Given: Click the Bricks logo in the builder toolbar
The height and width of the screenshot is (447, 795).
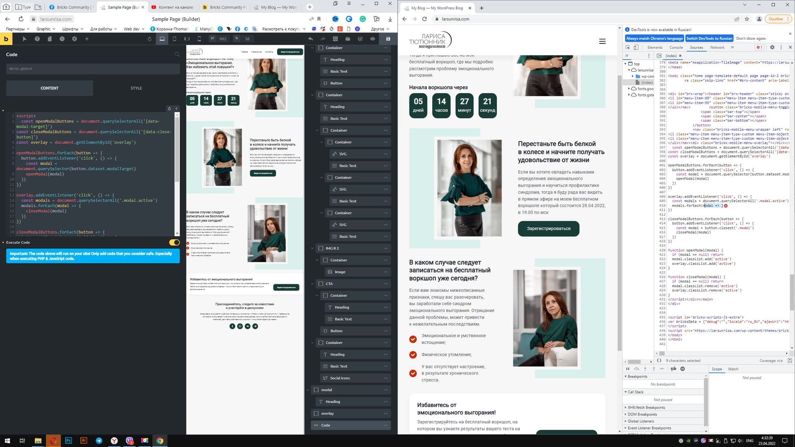Looking at the screenshot, I should tap(6, 39).
